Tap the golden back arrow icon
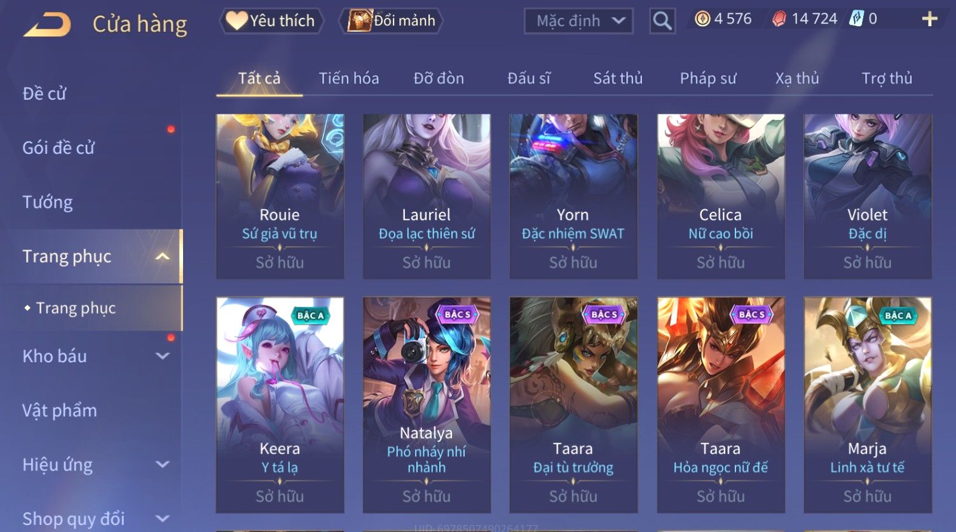956x532 pixels. (48, 24)
